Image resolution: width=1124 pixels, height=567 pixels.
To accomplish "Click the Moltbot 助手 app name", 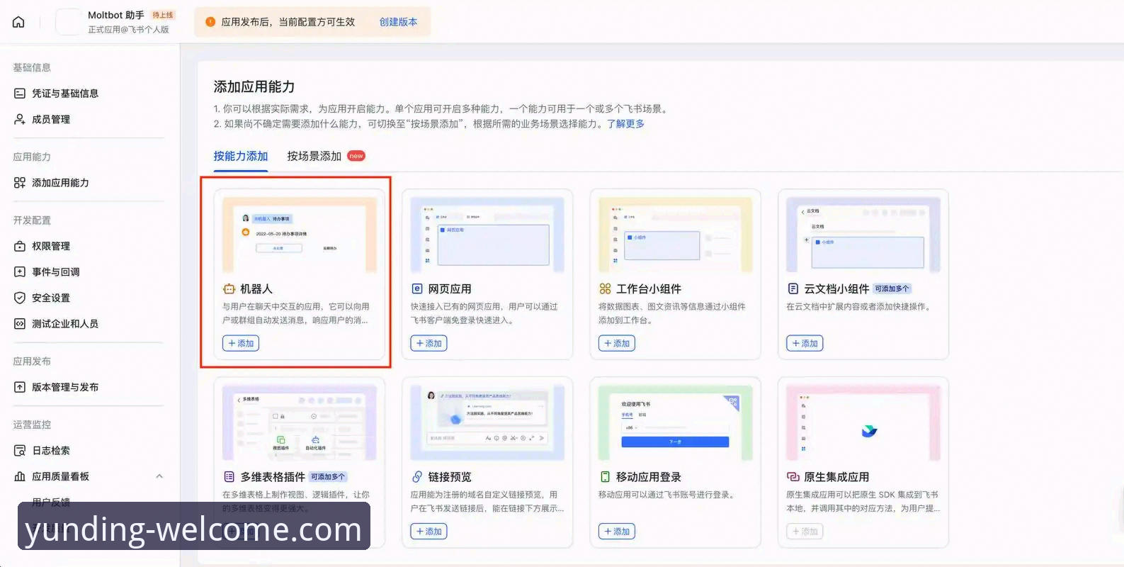I will 116,15.
